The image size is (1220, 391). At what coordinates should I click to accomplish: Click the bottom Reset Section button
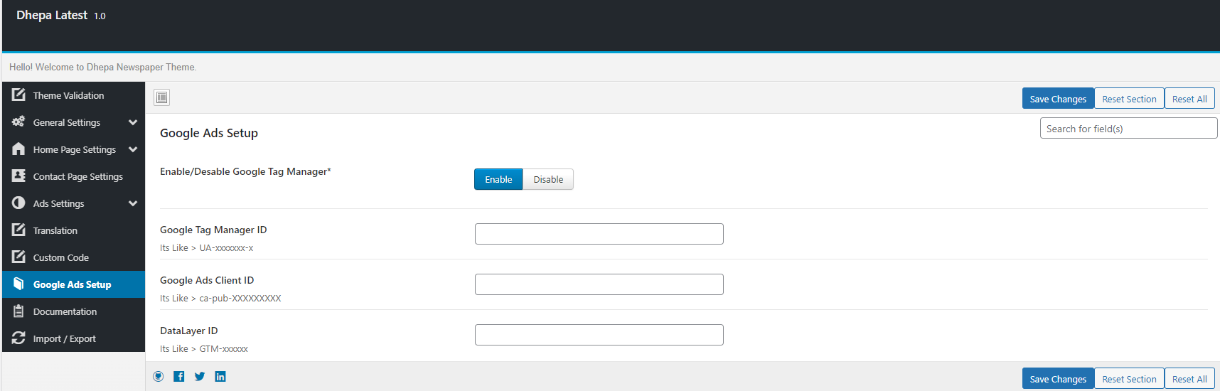[x=1129, y=379]
